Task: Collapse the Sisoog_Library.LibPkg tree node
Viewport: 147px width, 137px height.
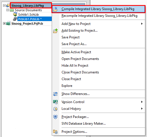Action: [4, 6]
